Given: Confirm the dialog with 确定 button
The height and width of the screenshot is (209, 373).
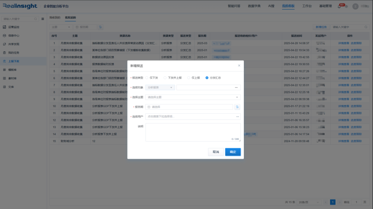Looking at the screenshot, I should click(233, 152).
